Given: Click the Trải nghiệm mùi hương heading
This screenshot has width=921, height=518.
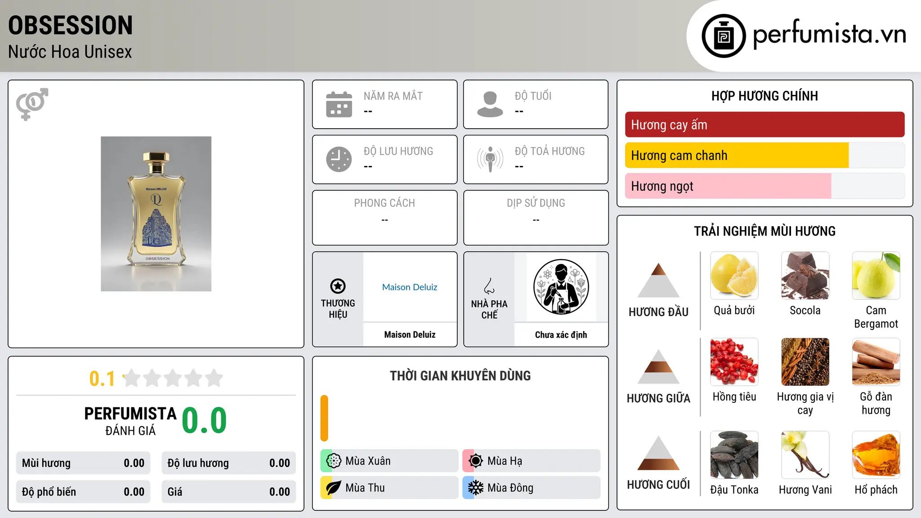Looking at the screenshot, I should pos(765,231).
